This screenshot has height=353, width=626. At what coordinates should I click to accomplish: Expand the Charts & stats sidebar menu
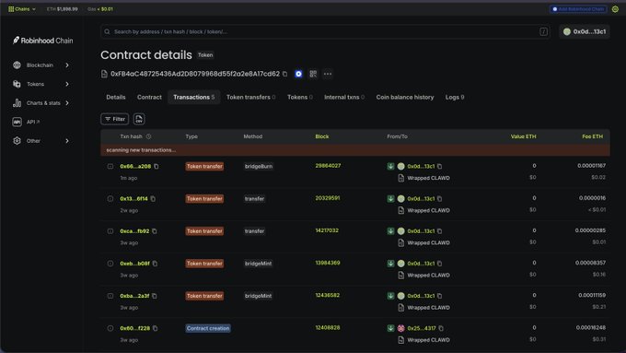coord(41,102)
